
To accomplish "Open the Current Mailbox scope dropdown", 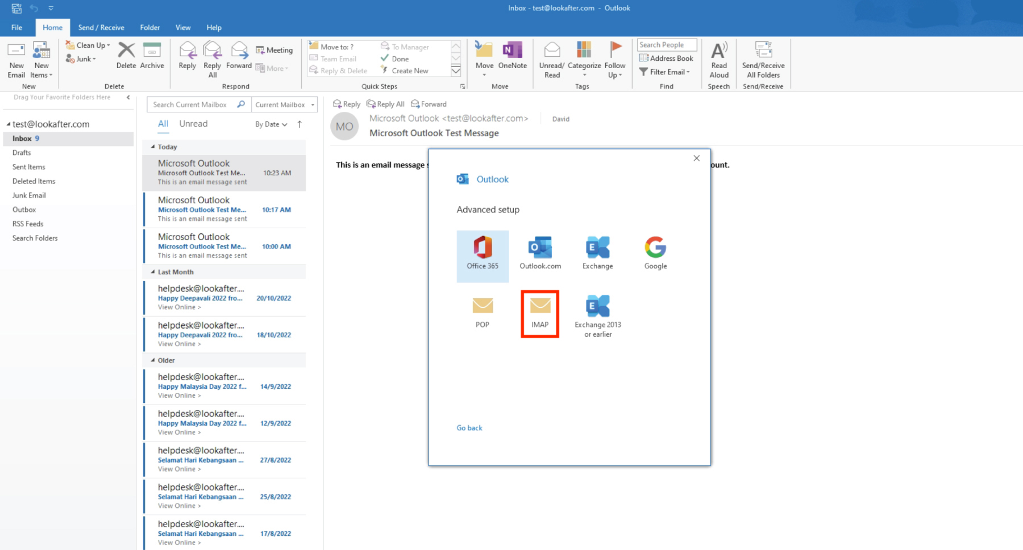I will tap(284, 105).
